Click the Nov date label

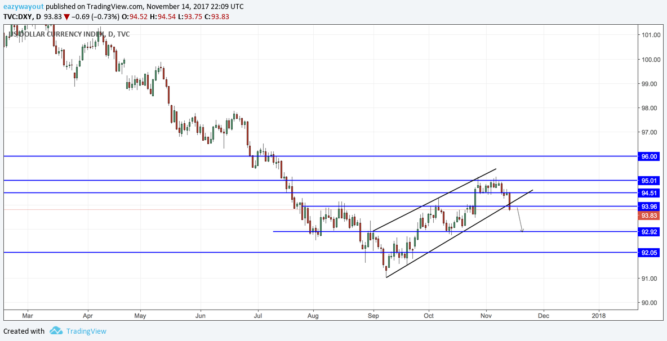point(486,316)
